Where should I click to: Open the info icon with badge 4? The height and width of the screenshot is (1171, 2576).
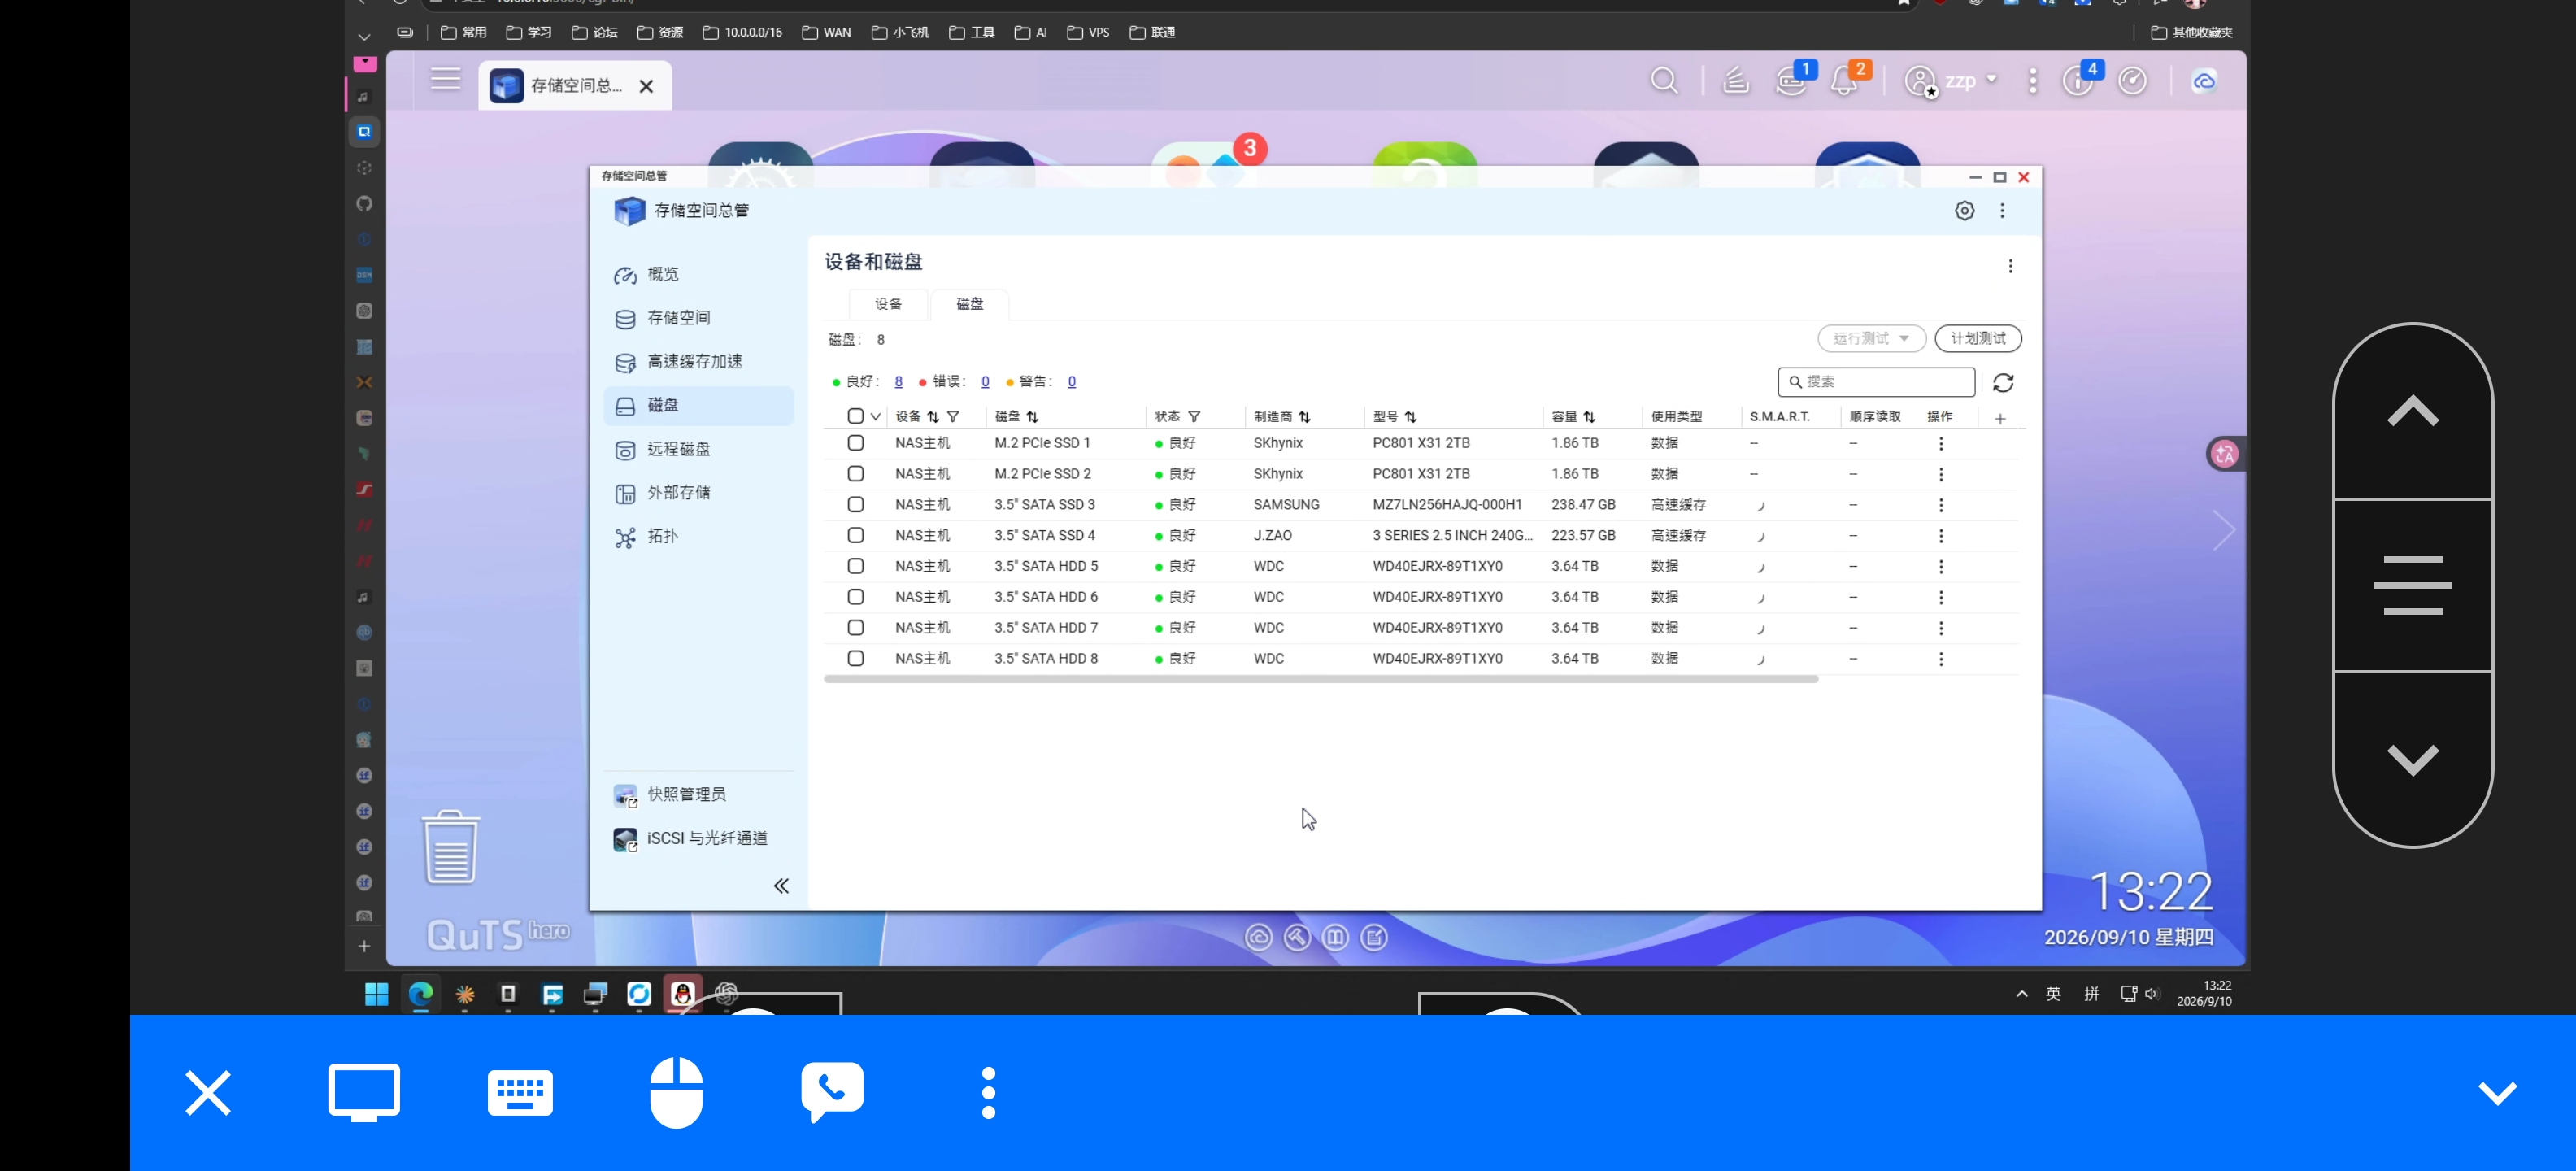pyautogui.click(x=2078, y=81)
